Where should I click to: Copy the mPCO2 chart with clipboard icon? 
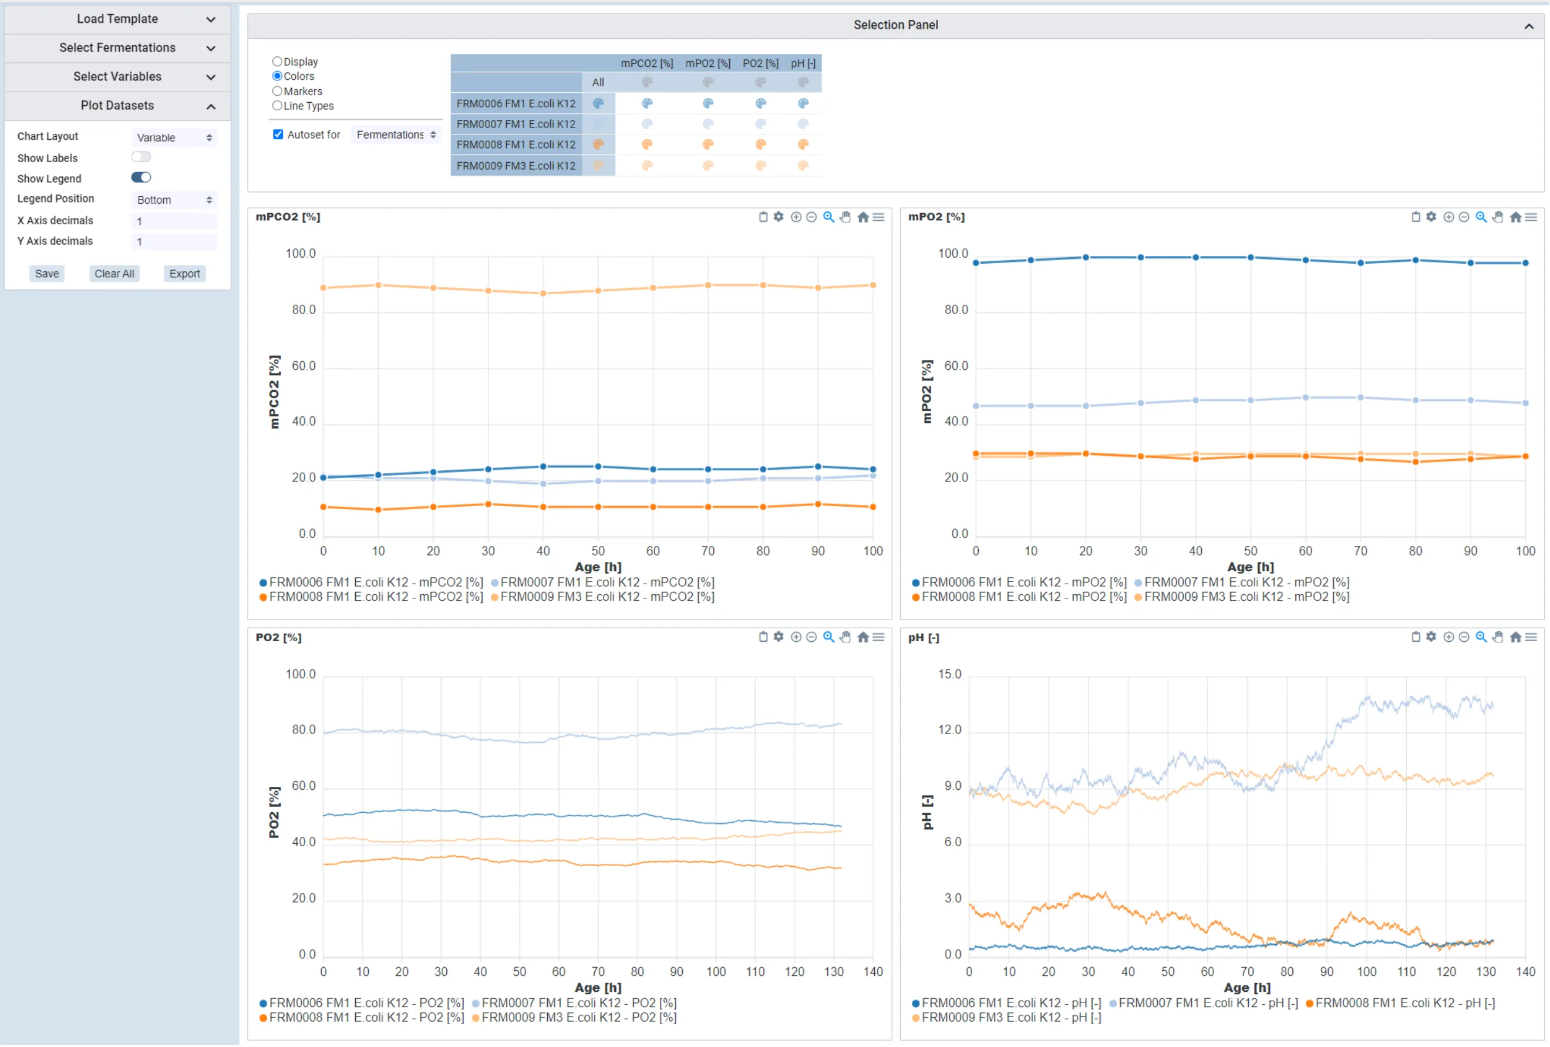(763, 217)
